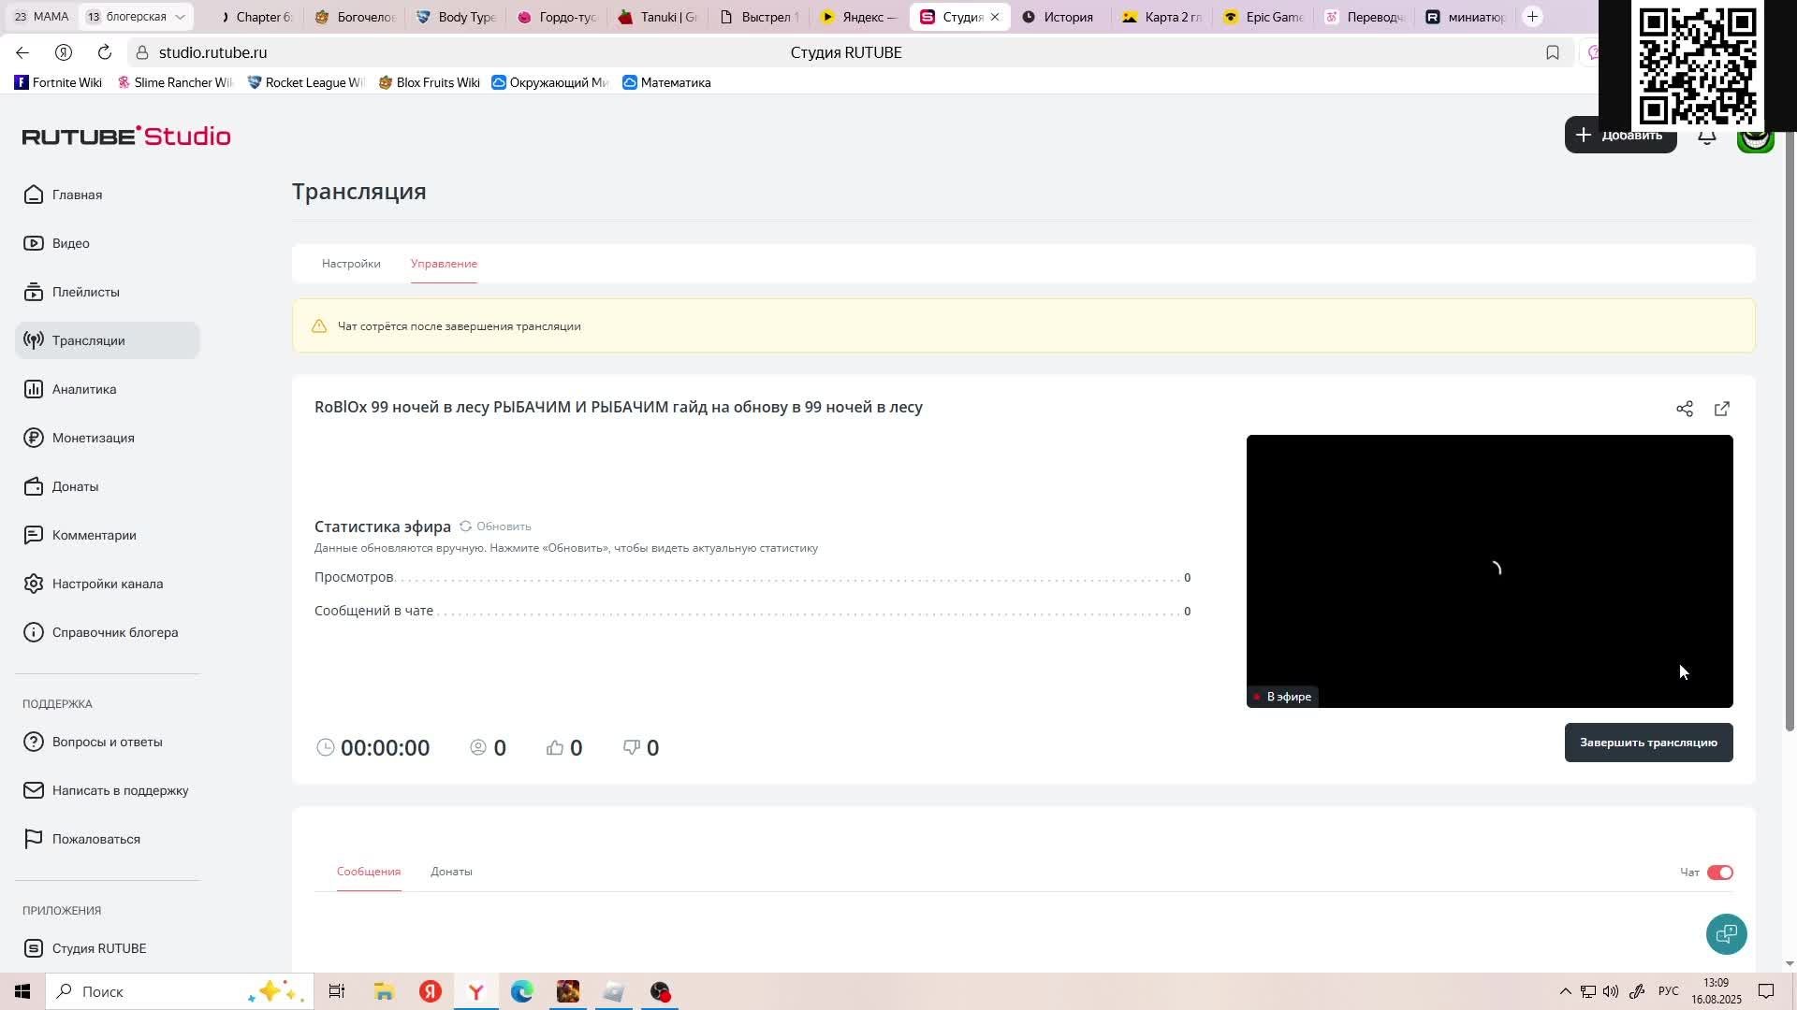Viewport: 1797px width, 1010px height.
Task: Click the share icon for the stream
Action: 1685,409
